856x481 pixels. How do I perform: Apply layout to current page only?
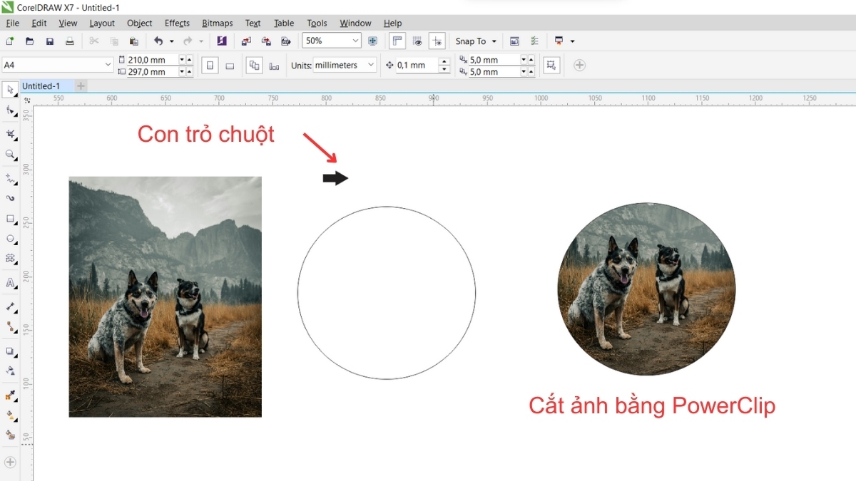pyautogui.click(x=274, y=66)
